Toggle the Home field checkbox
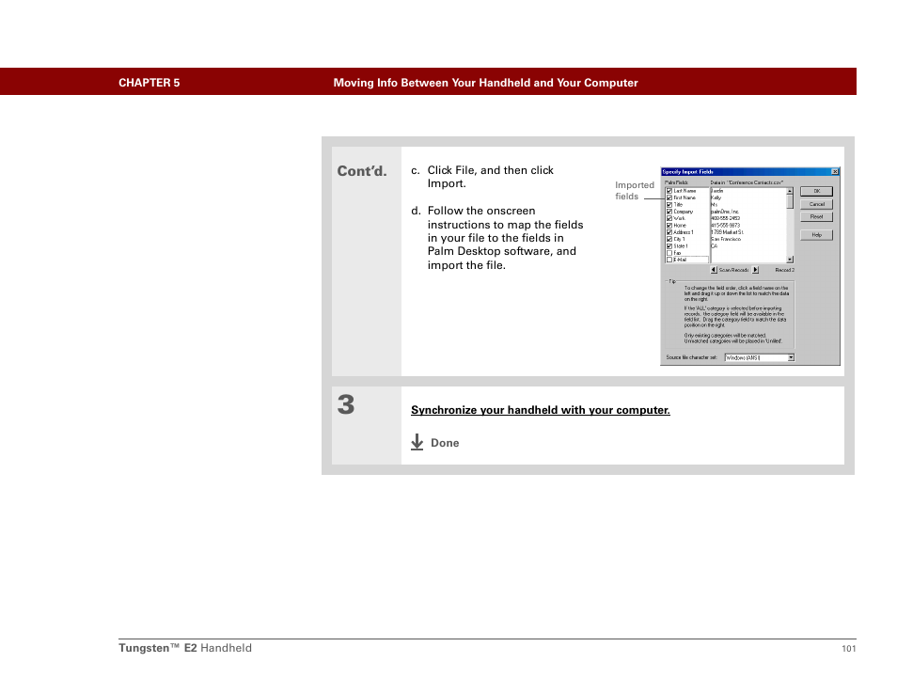 pyautogui.click(x=669, y=226)
